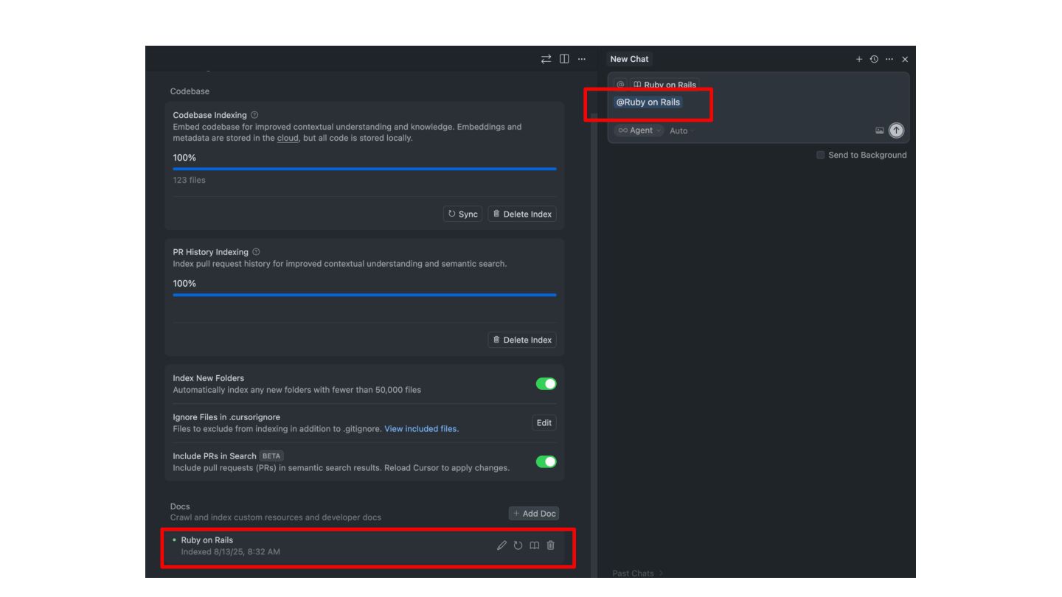Viewport: 1062px width, 597px height.
Task: Open the View included files link
Action: 421,429
